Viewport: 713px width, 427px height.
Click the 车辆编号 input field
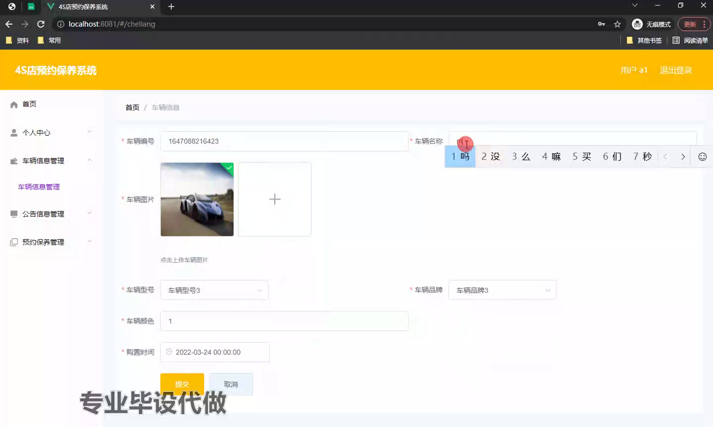[x=284, y=141]
